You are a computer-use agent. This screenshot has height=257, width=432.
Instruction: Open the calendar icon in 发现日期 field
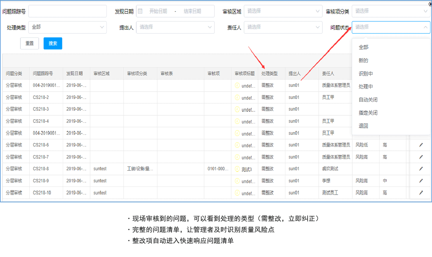click(140, 11)
